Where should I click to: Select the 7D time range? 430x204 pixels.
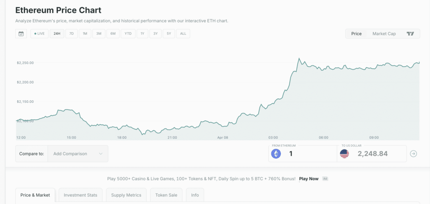tap(71, 34)
